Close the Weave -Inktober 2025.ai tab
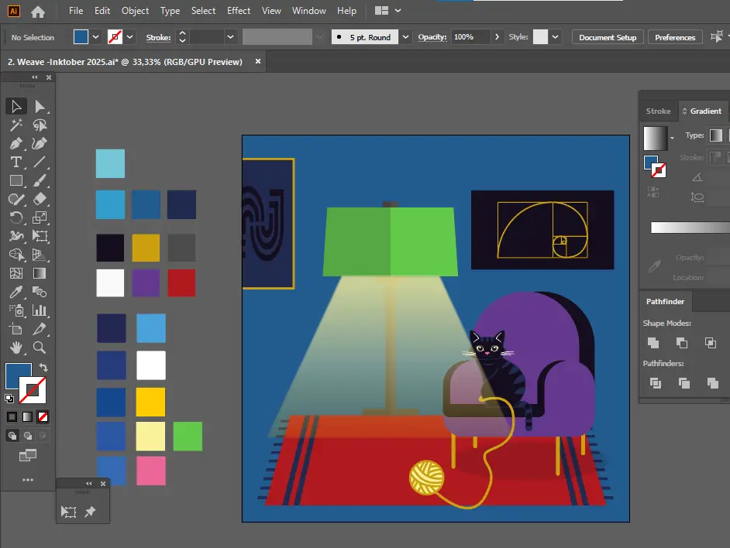 257,61
